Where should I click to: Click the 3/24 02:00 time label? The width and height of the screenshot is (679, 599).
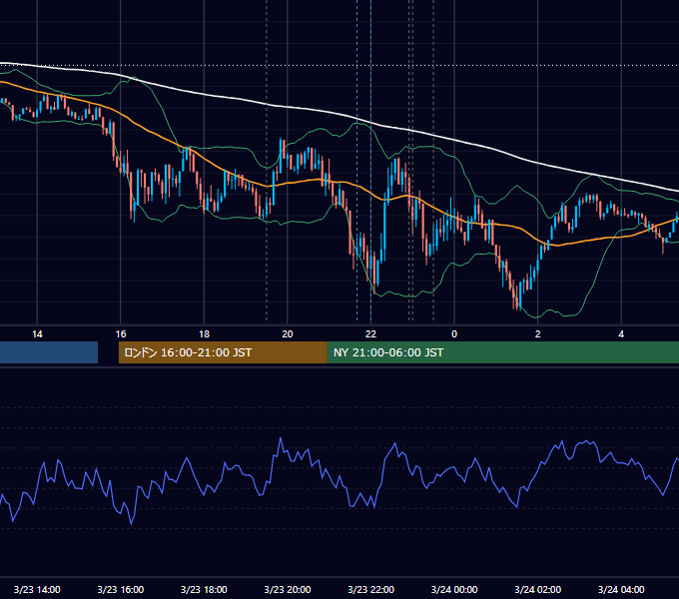(x=538, y=589)
